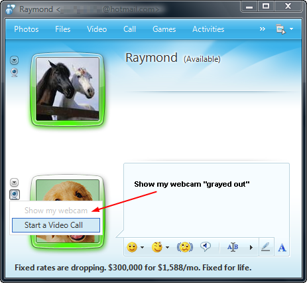Insert a smiley emoticon
The height and width of the screenshot is (283, 307).
(x=132, y=247)
